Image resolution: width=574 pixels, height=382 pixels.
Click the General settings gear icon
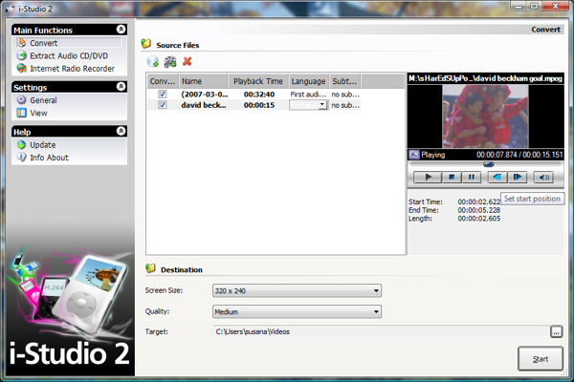[x=22, y=99]
